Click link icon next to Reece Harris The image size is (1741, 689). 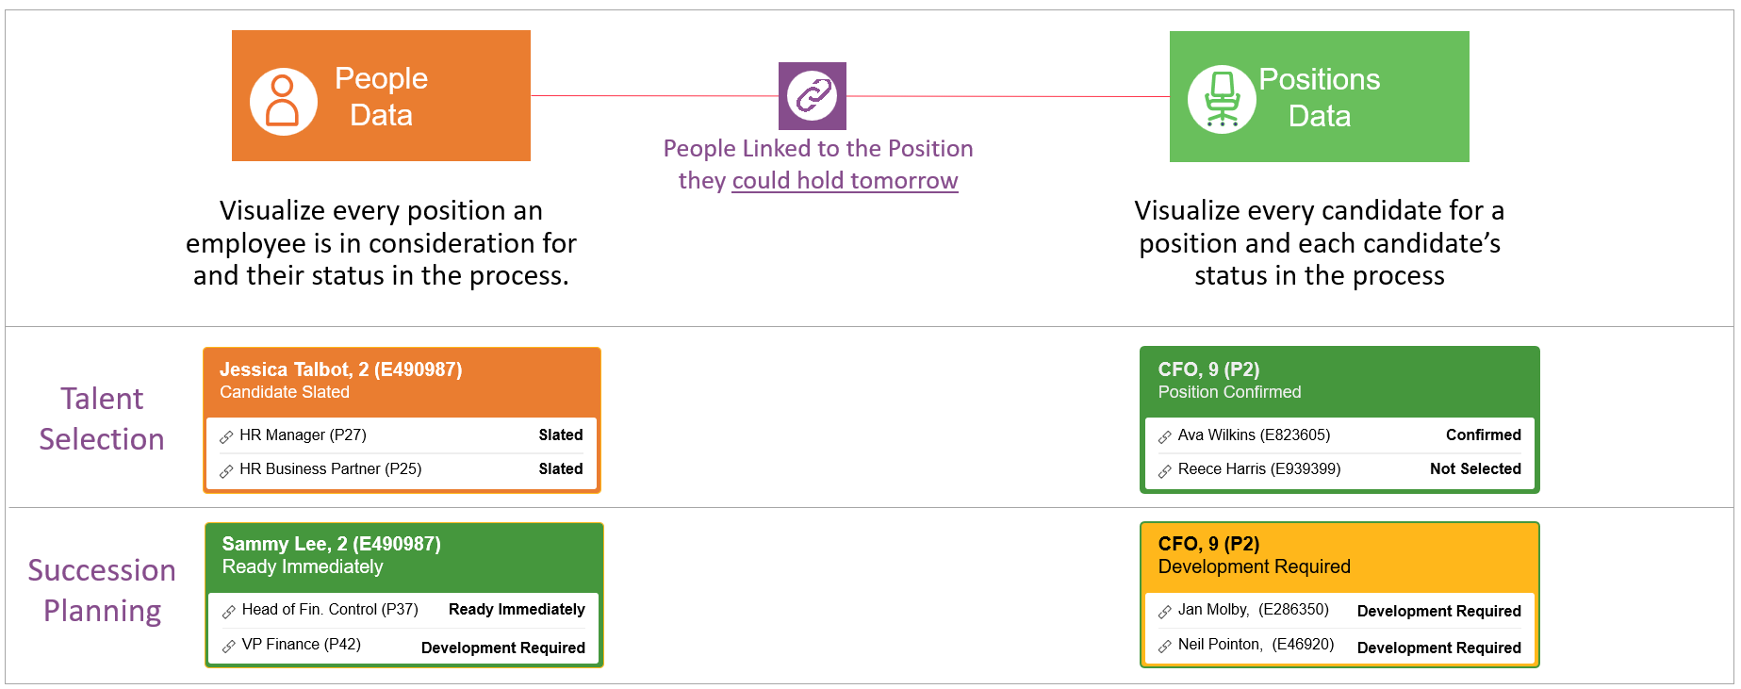[1165, 470]
